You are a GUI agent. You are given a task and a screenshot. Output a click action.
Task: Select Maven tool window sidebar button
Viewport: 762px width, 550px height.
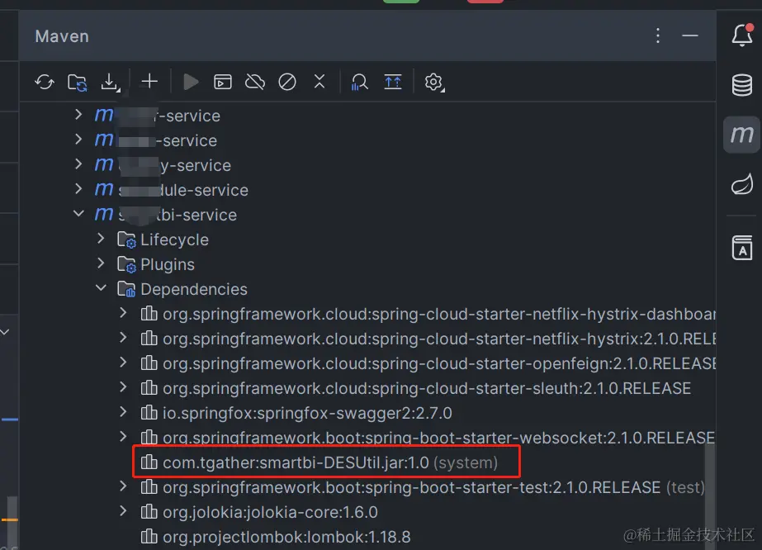[x=742, y=135]
